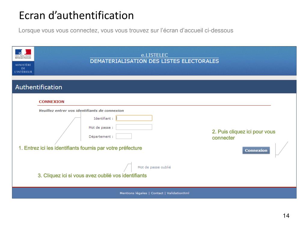
Task: Click the e.LISTELEC header title
Action: pos(154,55)
